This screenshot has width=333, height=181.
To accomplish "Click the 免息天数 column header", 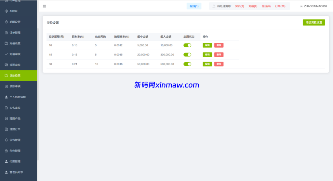I will (x=100, y=37).
